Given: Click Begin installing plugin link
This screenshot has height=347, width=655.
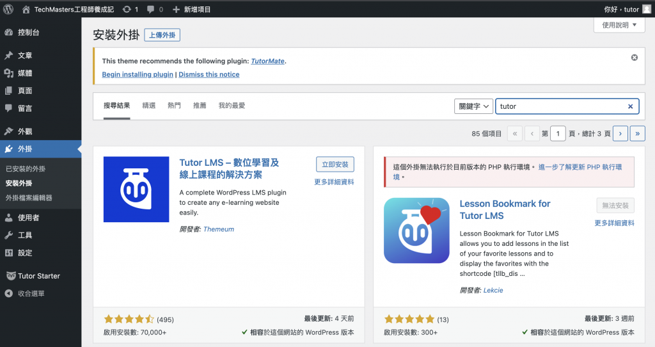Looking at the screenshot, I should (x=138, y=74).
